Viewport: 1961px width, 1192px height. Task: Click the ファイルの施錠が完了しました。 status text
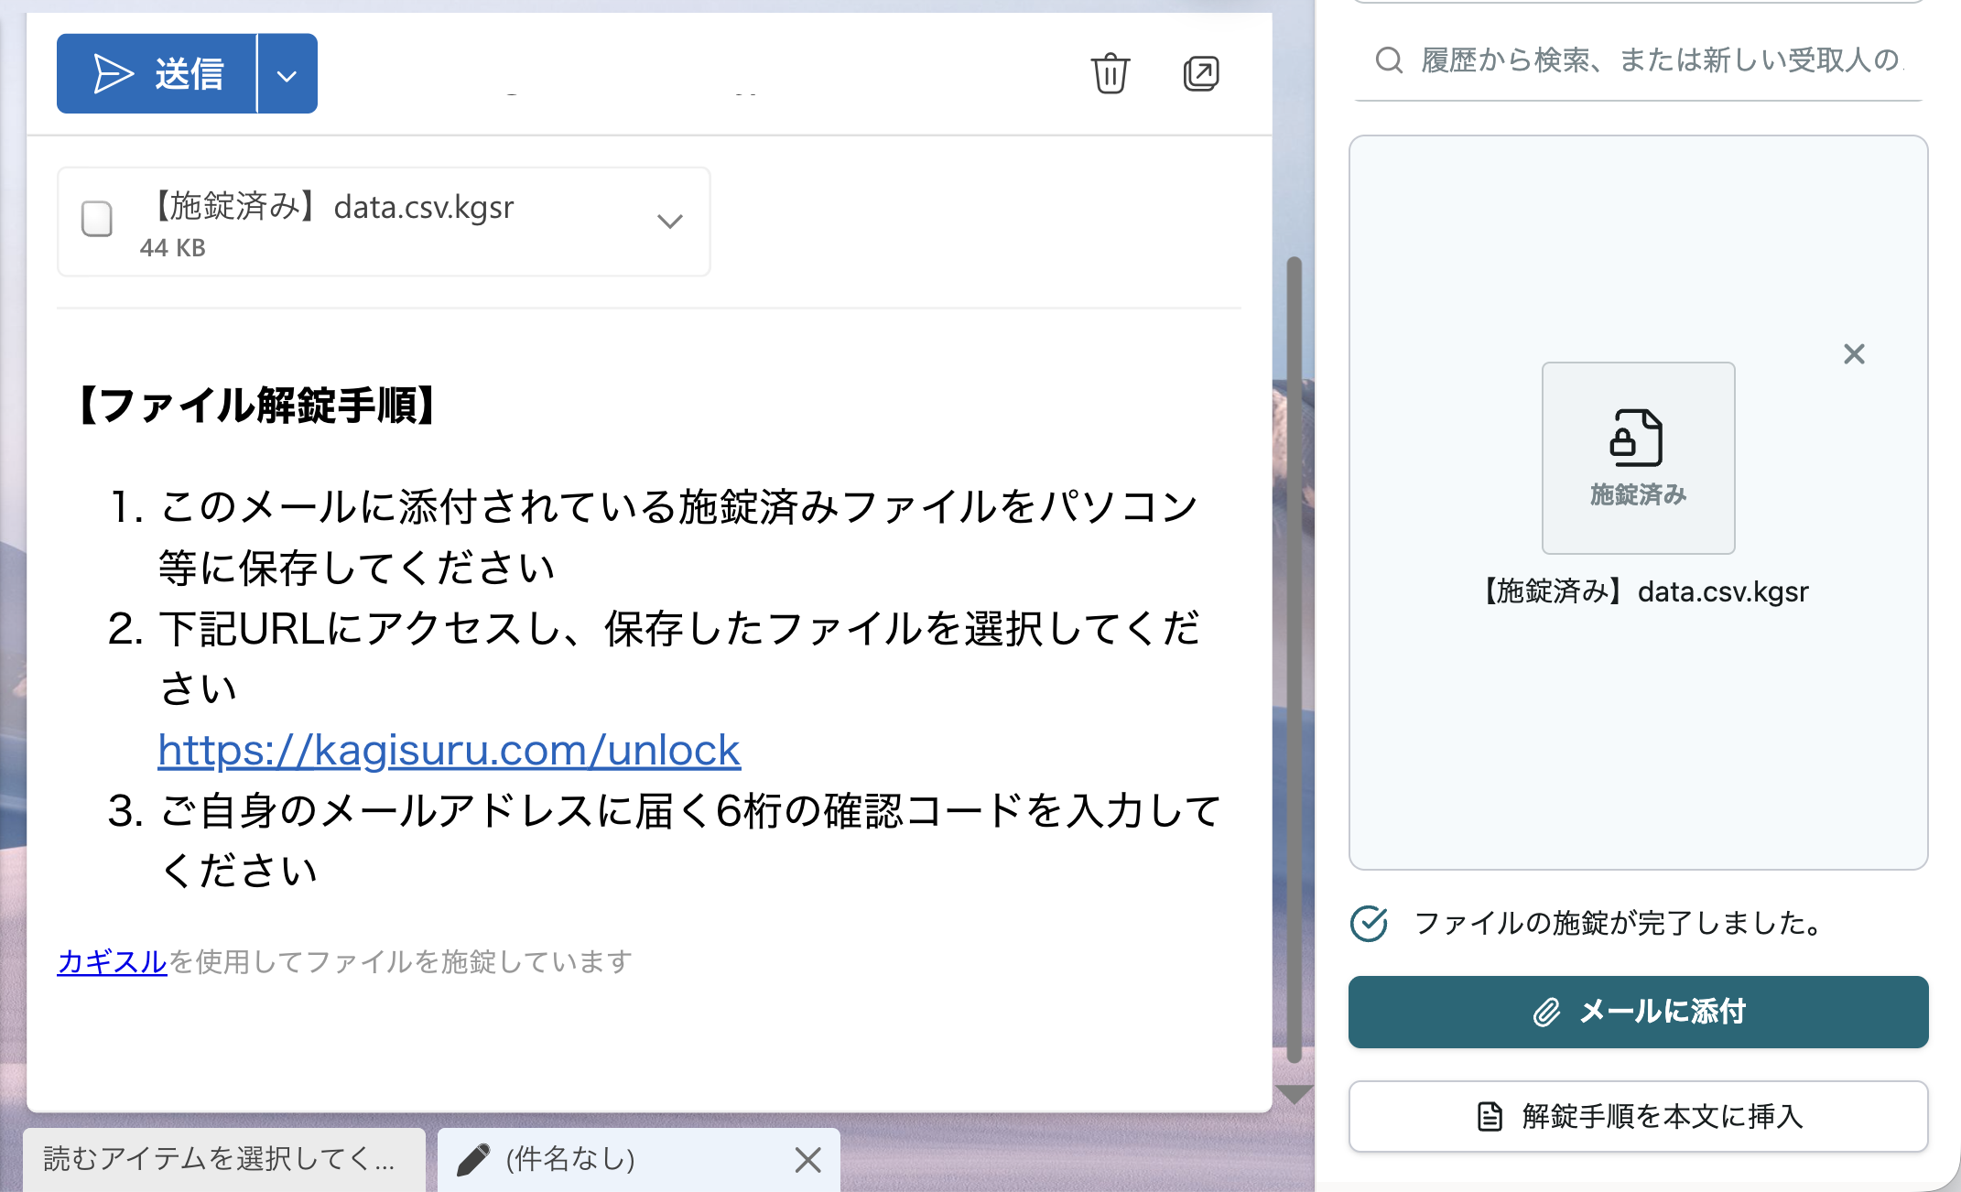(1620, 923)
